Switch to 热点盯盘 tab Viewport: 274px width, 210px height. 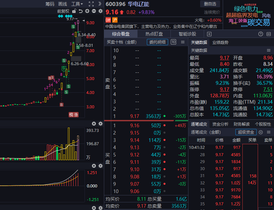coord(154,34)
